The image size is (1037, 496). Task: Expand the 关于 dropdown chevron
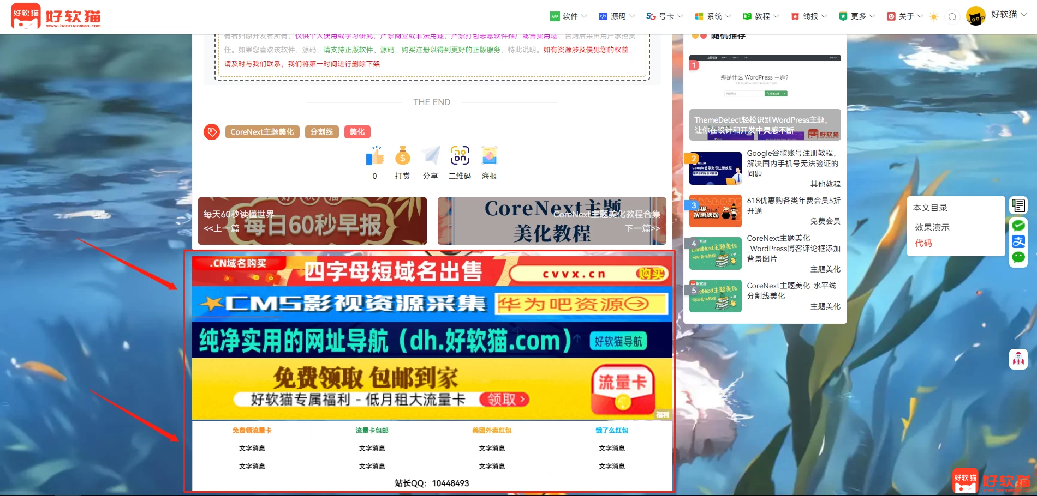pyautogui.click(x=920, y=16)
